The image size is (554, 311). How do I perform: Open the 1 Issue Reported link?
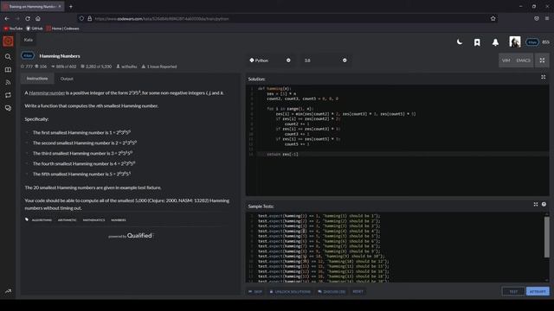(x=159, y=67)
